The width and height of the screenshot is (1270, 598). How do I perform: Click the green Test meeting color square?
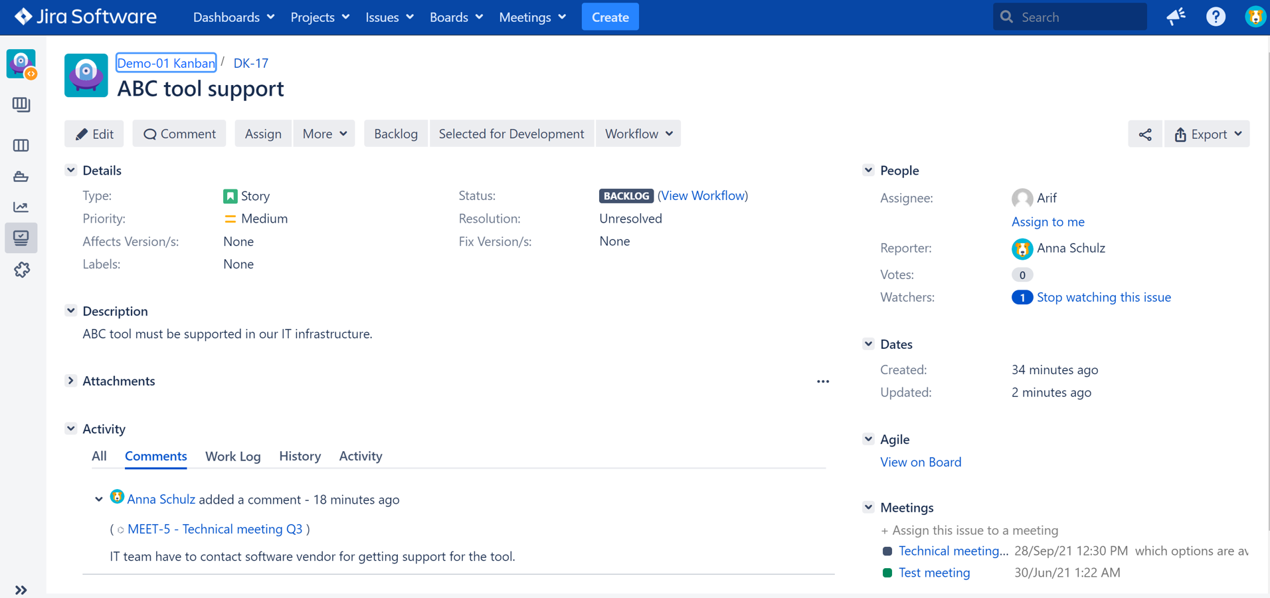point(887,573)
